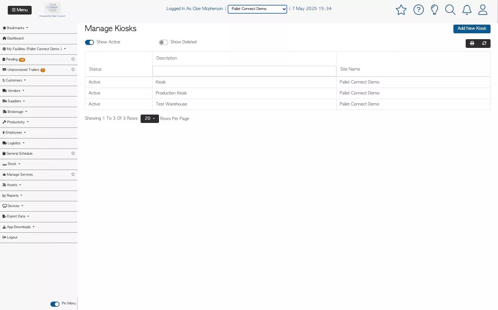
Task: Click the Description filter input field
Action: [x=244, y=71]
